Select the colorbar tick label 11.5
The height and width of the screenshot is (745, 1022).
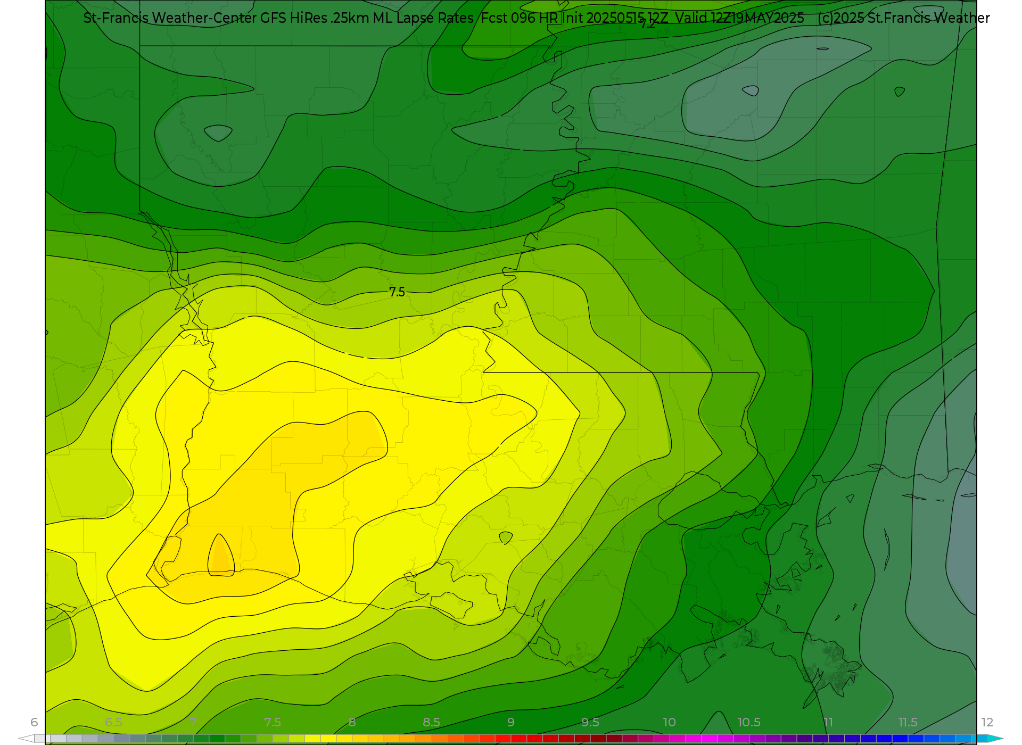(908, 722)
